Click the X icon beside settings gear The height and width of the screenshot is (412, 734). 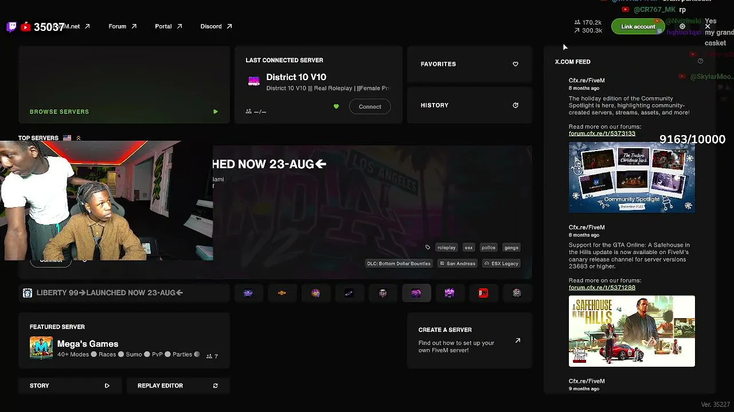click(708, 26)
